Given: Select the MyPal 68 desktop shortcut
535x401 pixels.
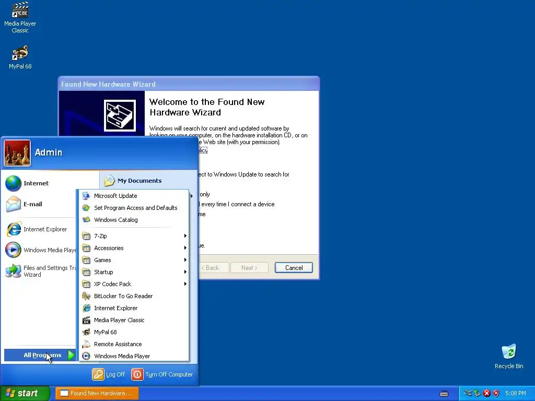Looking at the screenshot, I should (20, 57).
